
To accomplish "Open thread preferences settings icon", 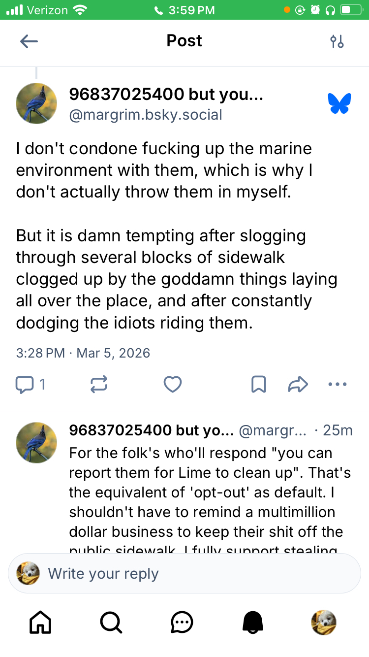I will click(337, 41).
